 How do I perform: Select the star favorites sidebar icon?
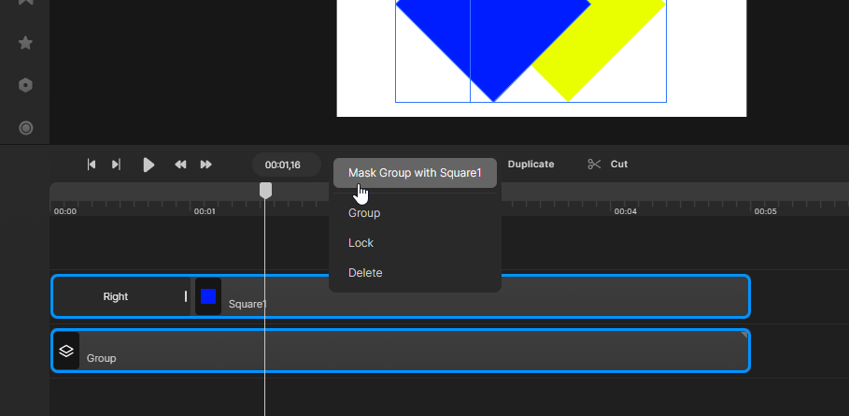25,43
